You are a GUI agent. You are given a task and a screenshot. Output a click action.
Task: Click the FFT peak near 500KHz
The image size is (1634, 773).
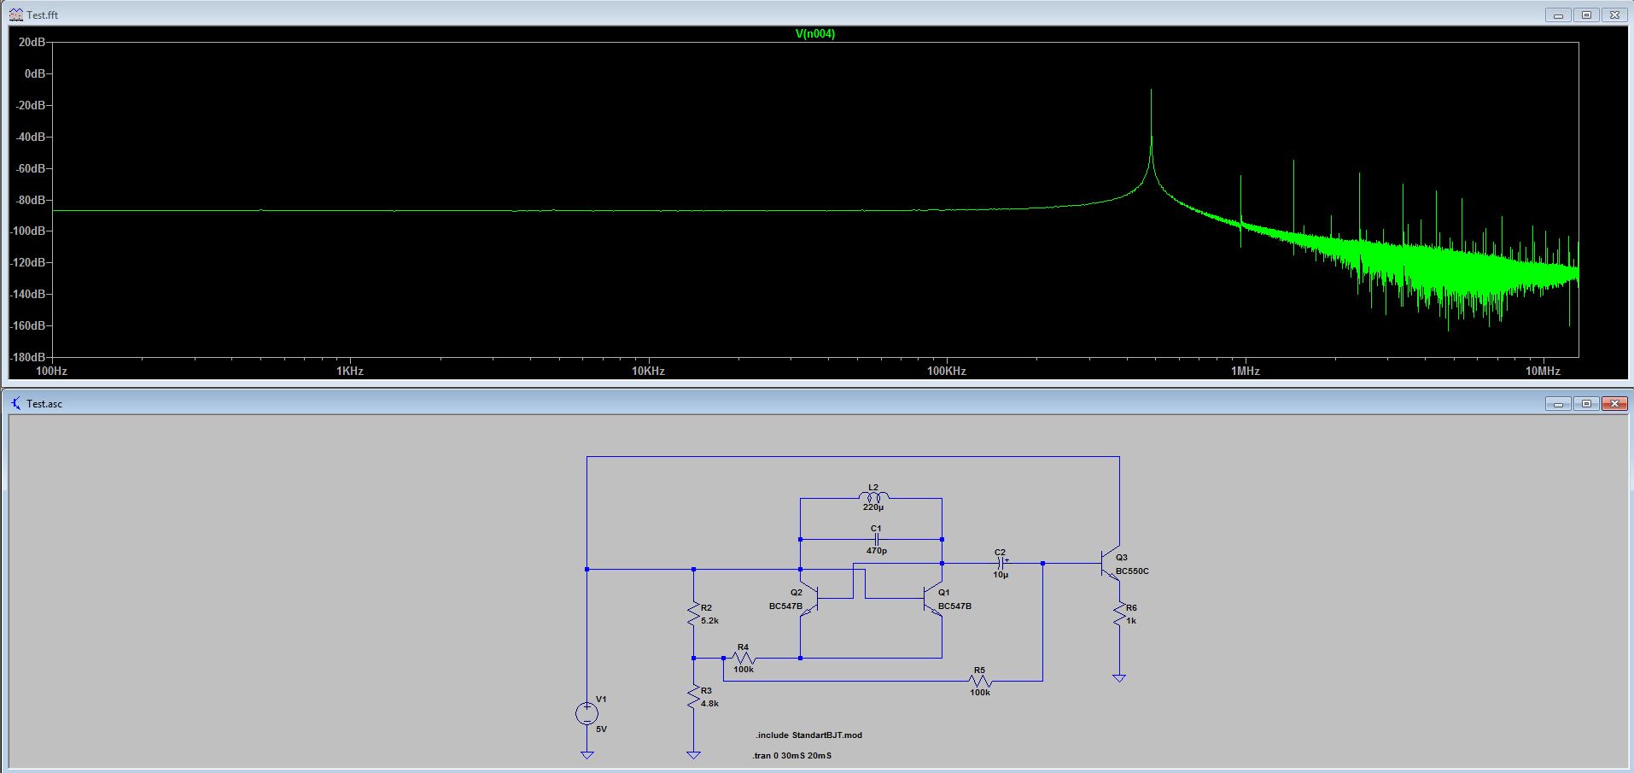pyautogui.click(x=1151, y=91)
